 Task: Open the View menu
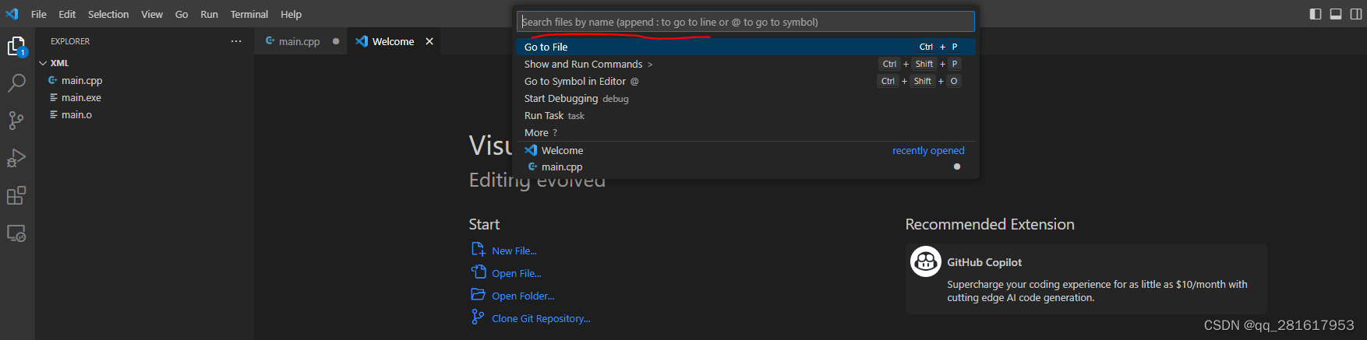[152, 14]
